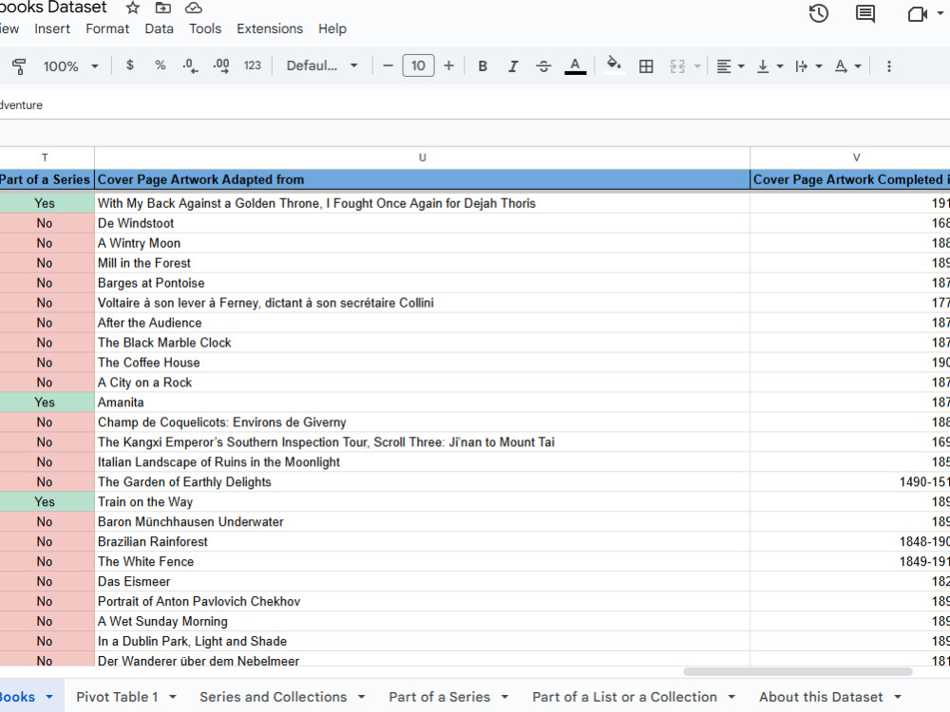Toggle bold formatting
Screen dimensions: 950x712
click(483, 66)
